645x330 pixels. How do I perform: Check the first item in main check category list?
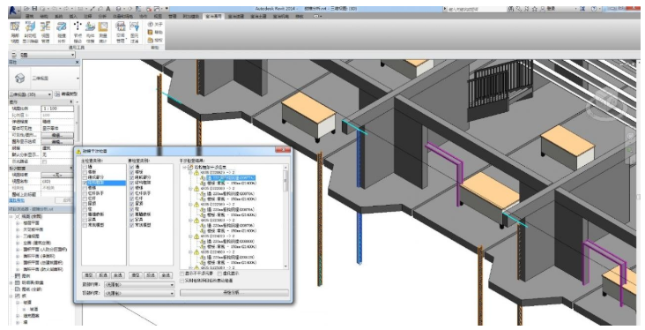[85, 167]
